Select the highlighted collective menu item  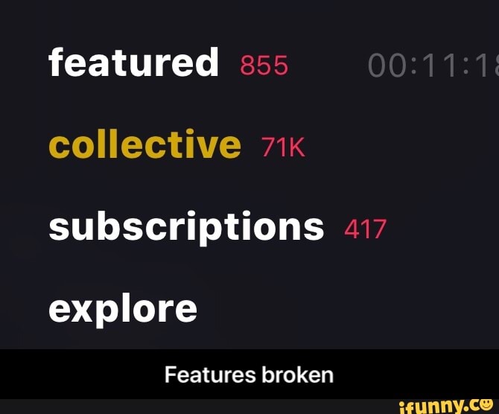click(x=144, y=144)
